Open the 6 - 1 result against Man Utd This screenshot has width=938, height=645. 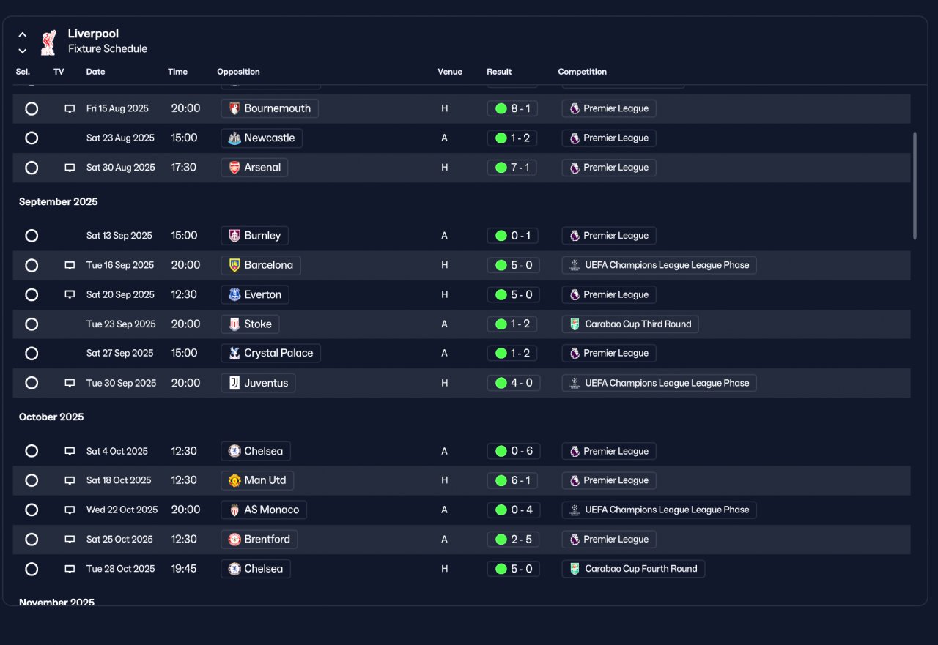[x=513, y=481]
